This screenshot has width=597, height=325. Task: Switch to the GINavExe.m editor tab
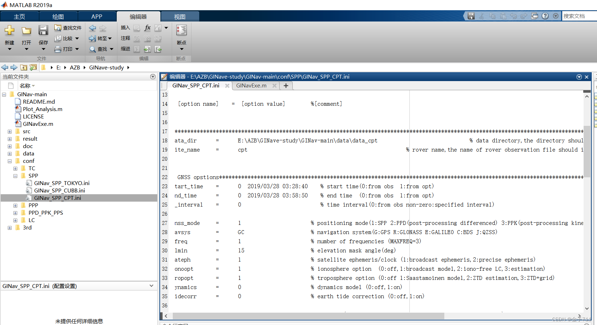(251, 86)
